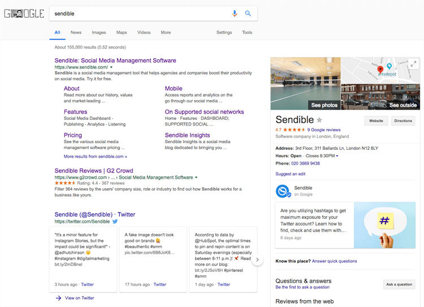Click the Google doodle logo

pyautogui.click(x=24, y=14)
